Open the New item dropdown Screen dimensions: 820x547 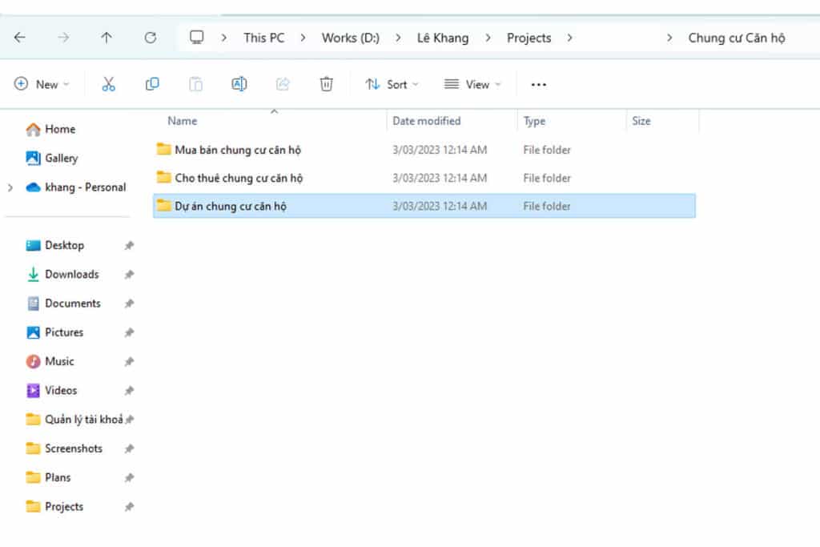(x=42, y=84)
